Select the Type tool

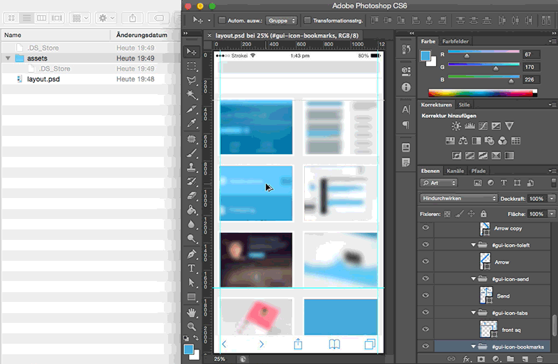[191, 268]
